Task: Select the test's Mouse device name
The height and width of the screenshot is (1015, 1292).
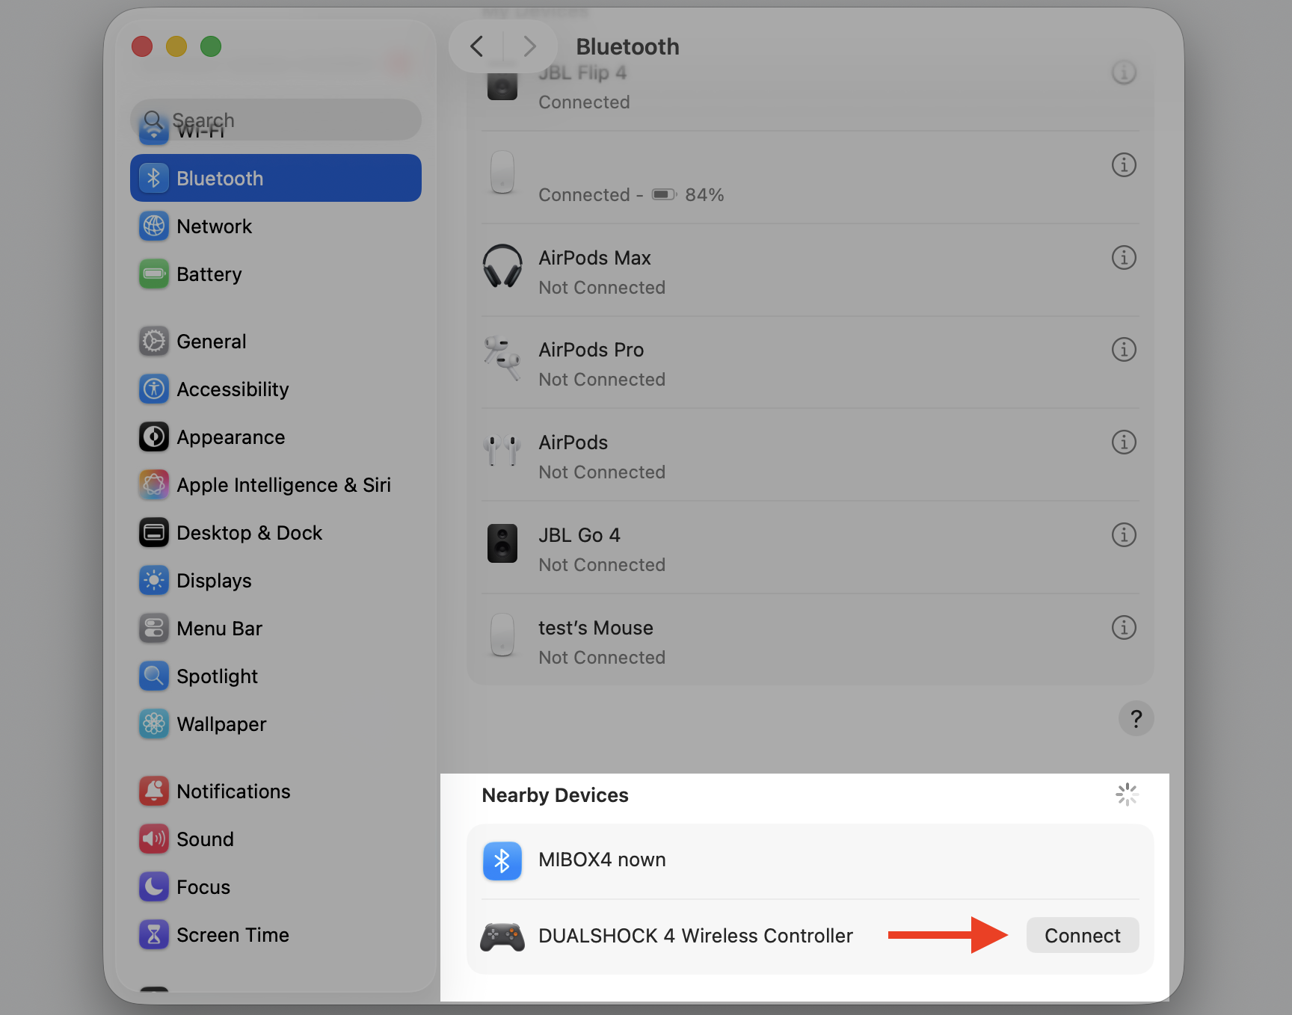Action: (596, 628)
